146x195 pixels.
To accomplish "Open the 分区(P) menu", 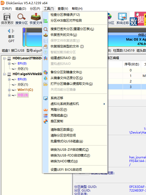I will point(35,9).
